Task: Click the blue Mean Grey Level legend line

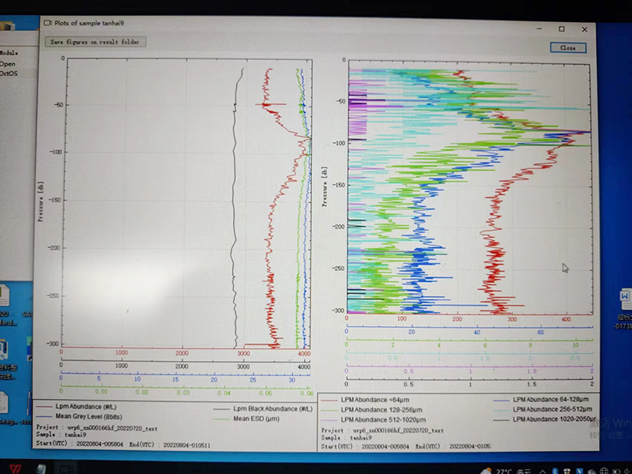Action: click(44, 416)
